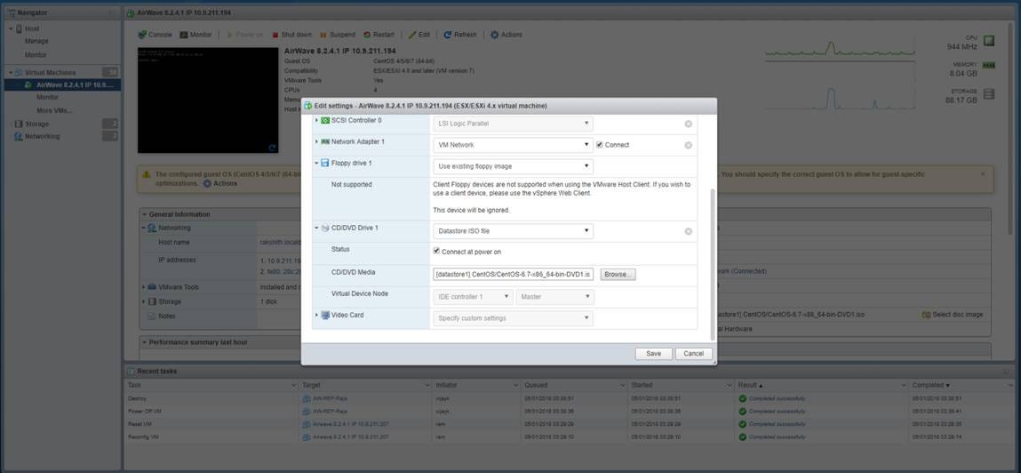Click Shut down in the VM toolbar
This screenshot has width=1021, height=473.
[291, 35]
